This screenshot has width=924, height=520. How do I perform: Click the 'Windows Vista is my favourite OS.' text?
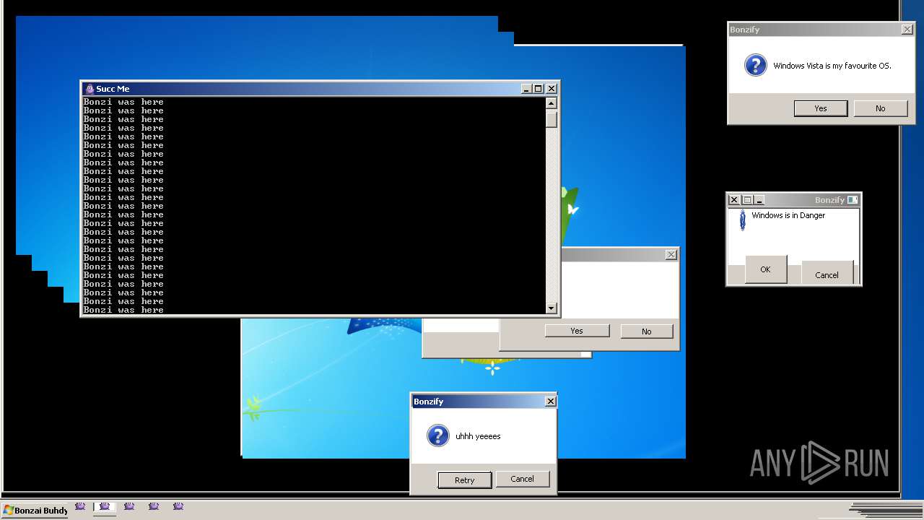coord(832,66)
